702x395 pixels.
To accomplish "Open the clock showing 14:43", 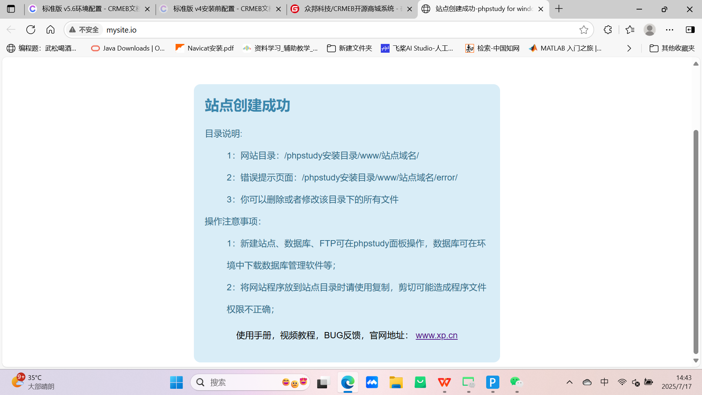I will tap(676, 382).
